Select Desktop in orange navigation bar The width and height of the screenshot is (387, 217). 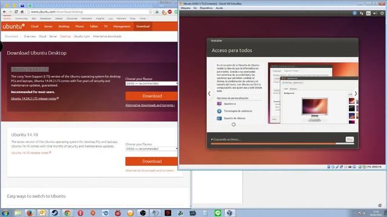pyautogui.click(x=64, y=27)
